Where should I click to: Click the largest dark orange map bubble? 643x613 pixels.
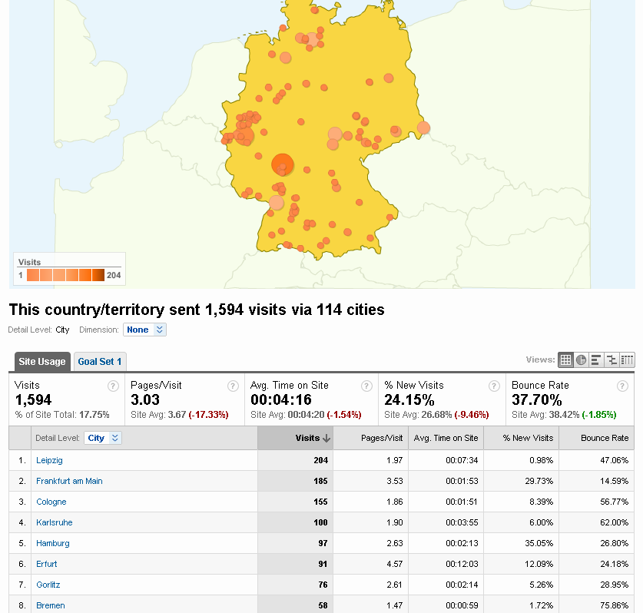tap(283, 164)
